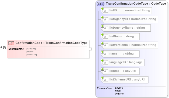Screen dimensions: 169x98
Task: Select the listURI : anyURI label
Action: [122, 71]
